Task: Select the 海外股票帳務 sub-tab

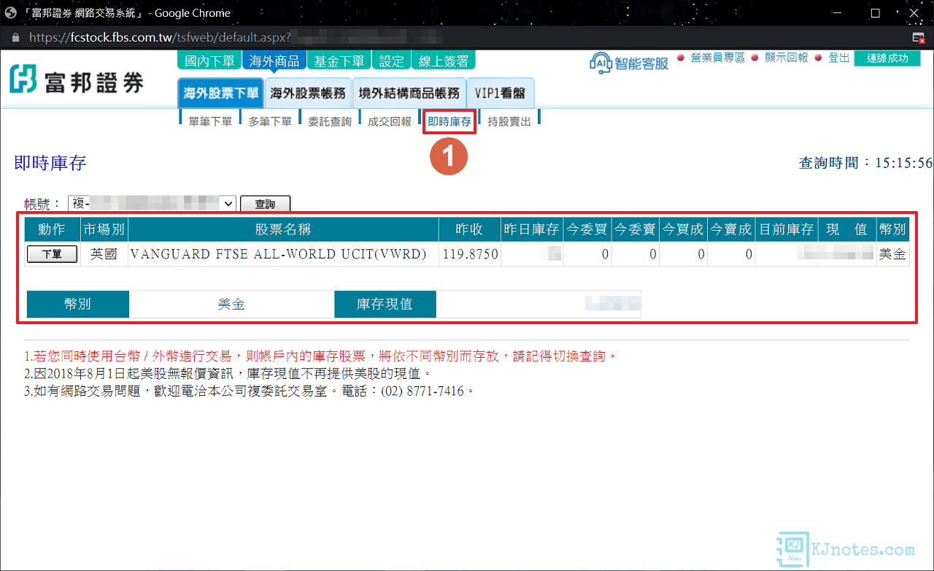Action: click(308, 93)
